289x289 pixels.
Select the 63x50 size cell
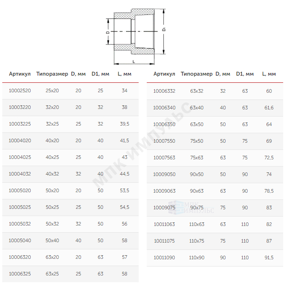(x=197, y=124)
